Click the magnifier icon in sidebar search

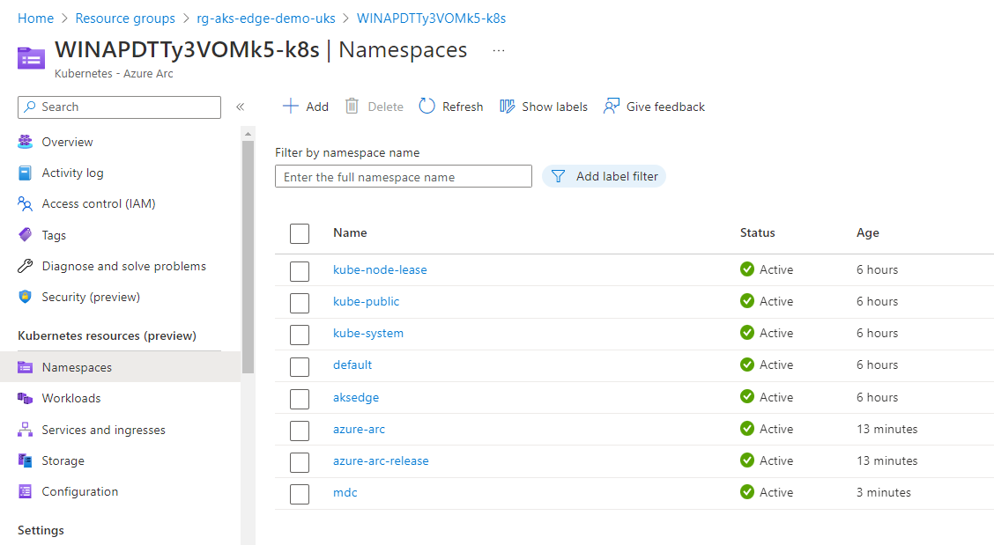(x=30, y=107)
